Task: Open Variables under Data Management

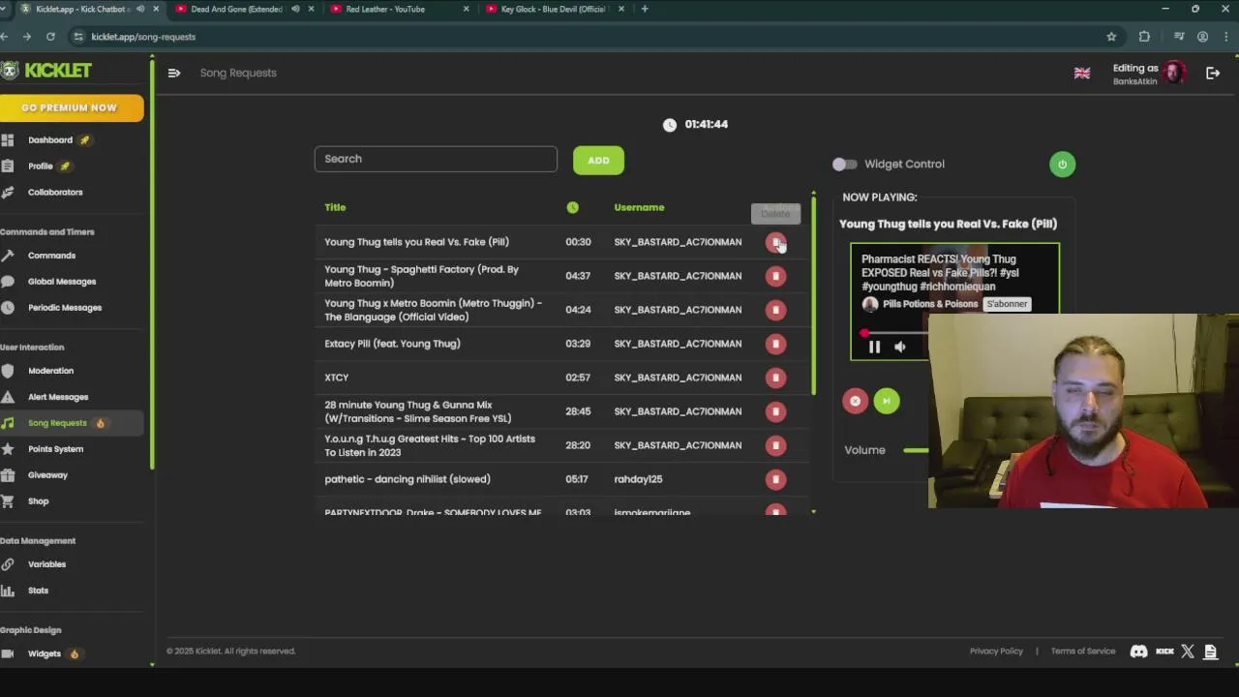Action: (x=46, y=564)
